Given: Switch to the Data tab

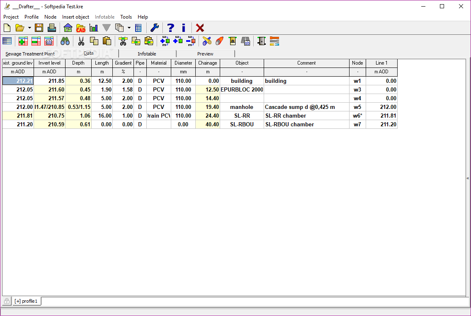Looking at the screenshot, I should pos(89,53).
